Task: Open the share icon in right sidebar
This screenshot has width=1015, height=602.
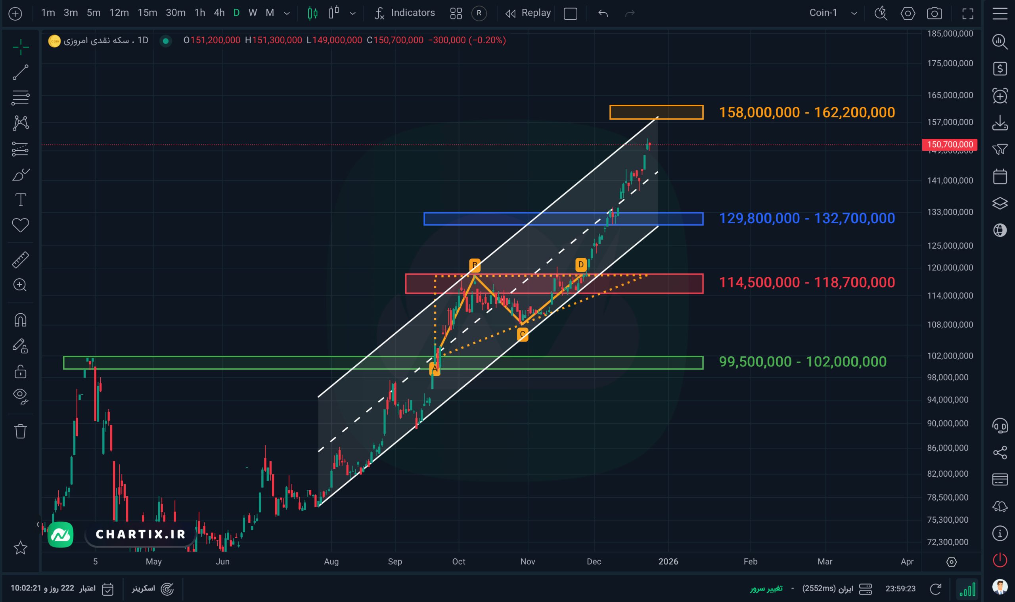Action: 1000,453
